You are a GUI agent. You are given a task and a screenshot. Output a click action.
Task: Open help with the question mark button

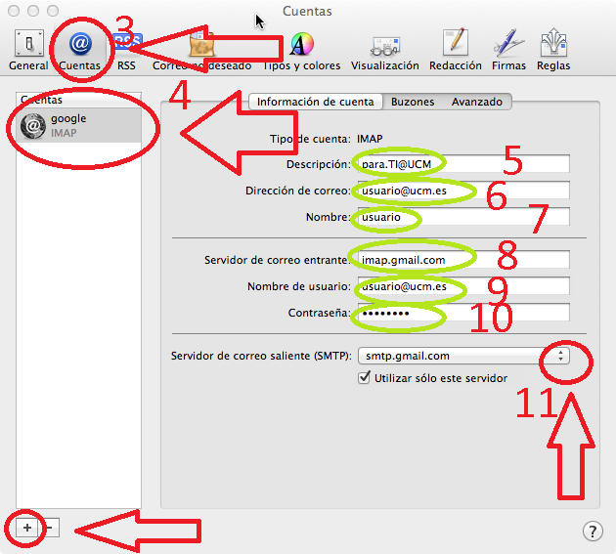click(x=592, y=531)
